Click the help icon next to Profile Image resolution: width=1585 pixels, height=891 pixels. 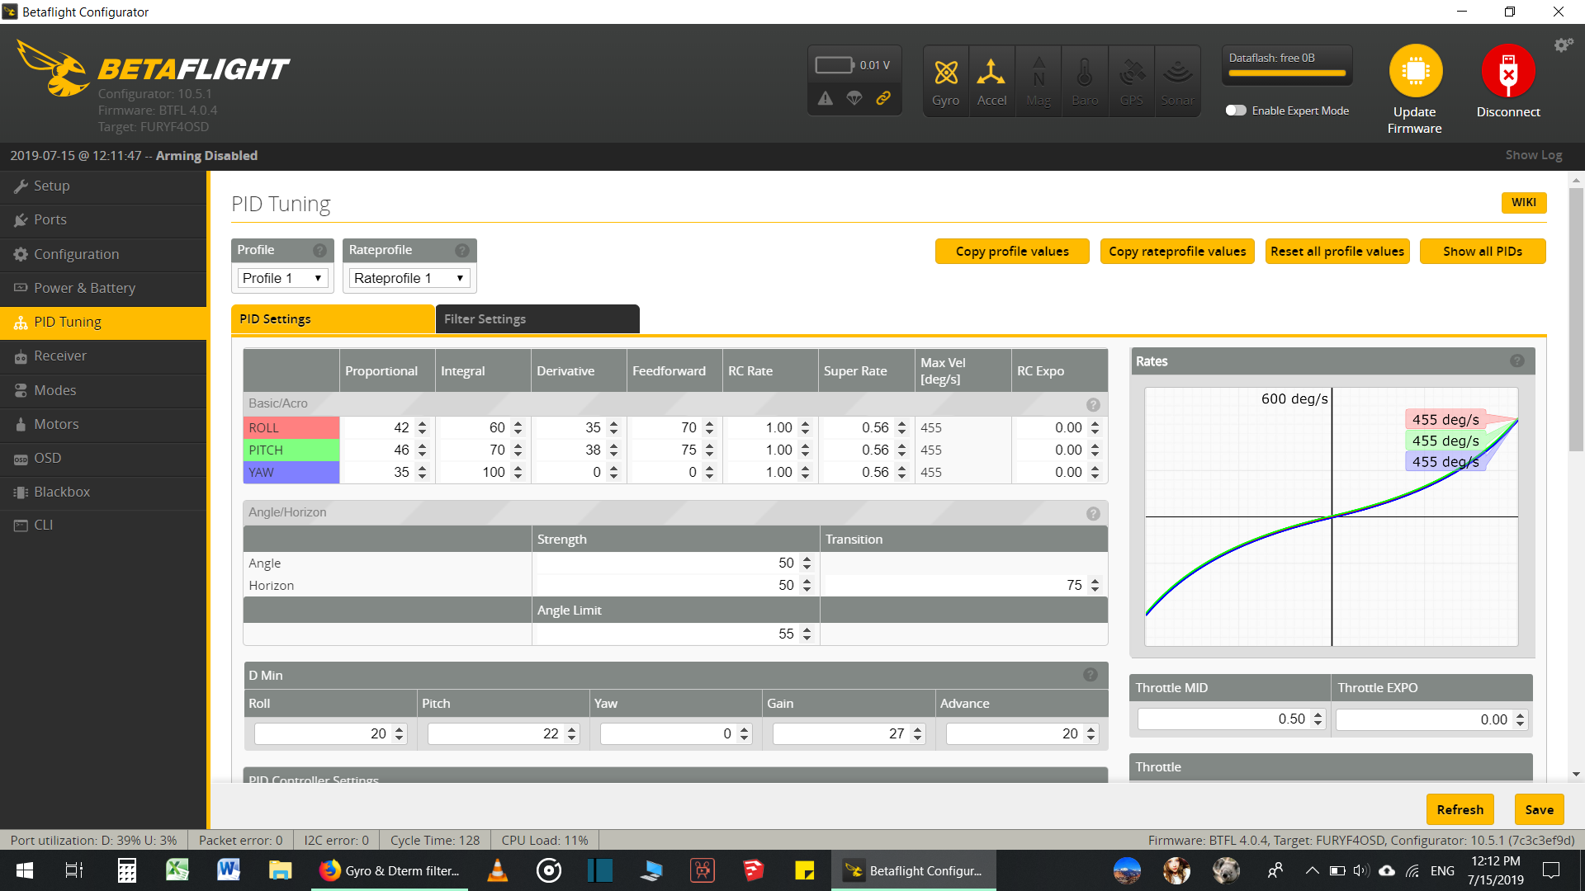(319, 250)
